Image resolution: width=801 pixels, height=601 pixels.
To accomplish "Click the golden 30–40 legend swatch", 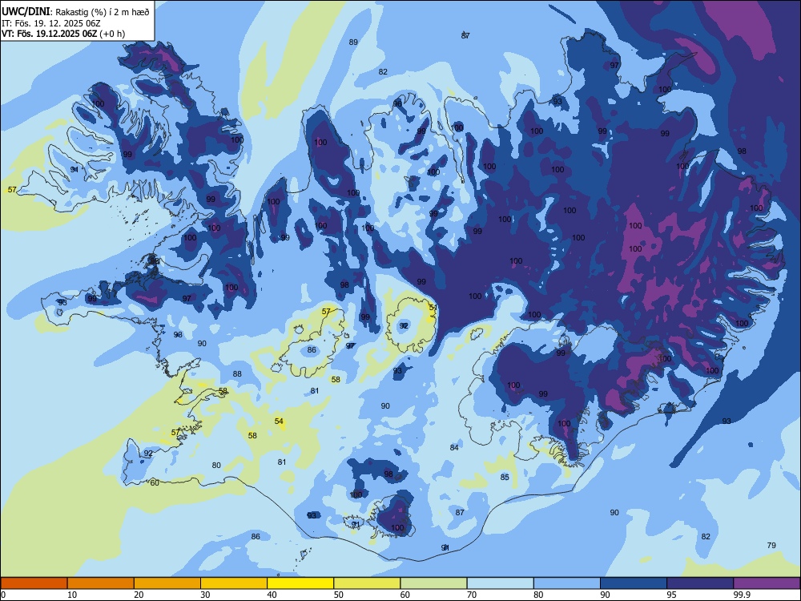I will point(234,583).
